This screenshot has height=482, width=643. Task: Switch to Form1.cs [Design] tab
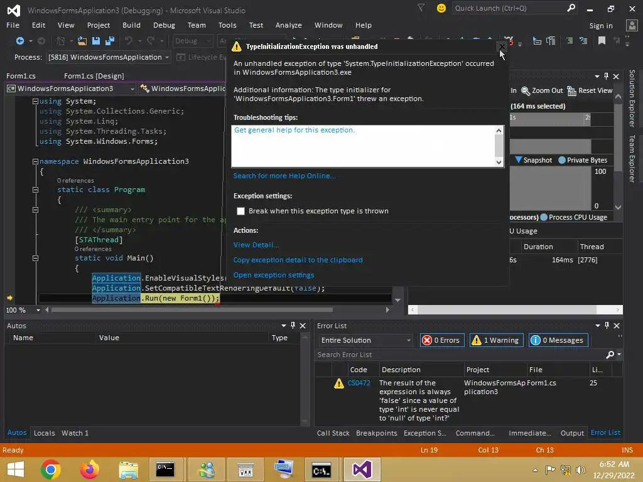[94, 76]
